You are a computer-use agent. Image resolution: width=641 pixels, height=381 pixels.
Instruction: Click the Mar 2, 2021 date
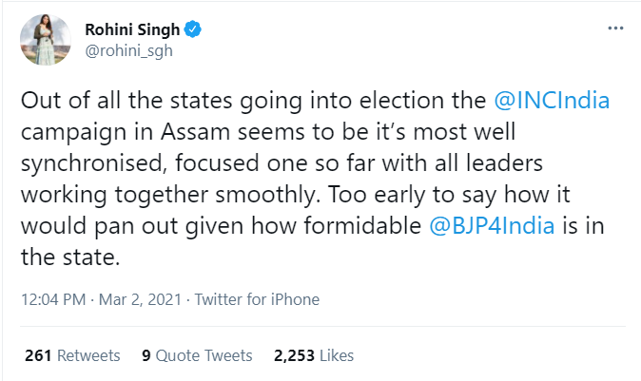[142, 299]
